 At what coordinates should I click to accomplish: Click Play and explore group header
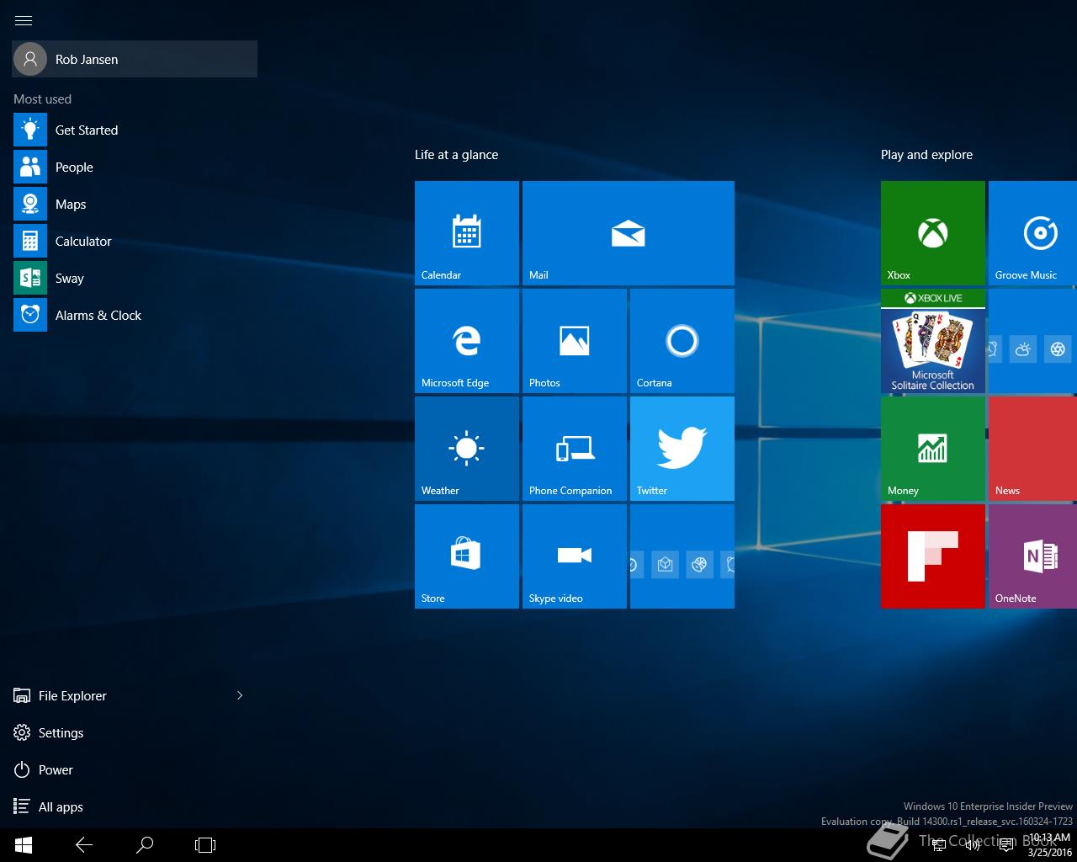coord(926,155)
